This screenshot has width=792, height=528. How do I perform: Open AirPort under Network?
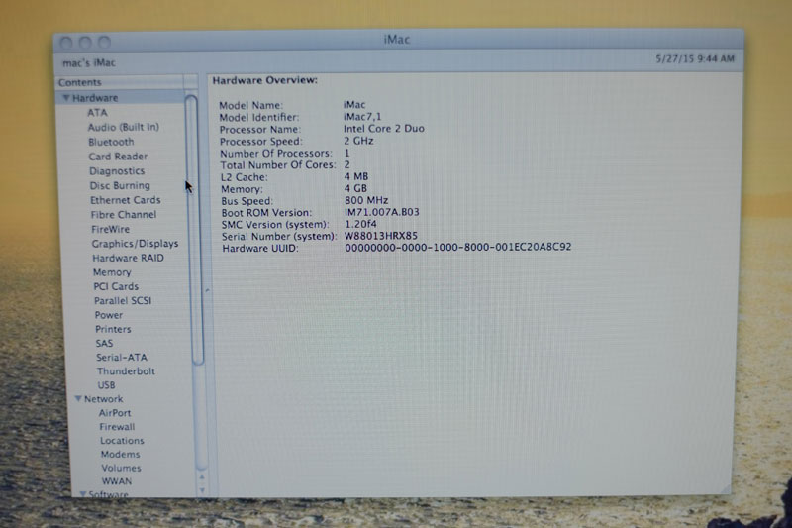(115, 413)
